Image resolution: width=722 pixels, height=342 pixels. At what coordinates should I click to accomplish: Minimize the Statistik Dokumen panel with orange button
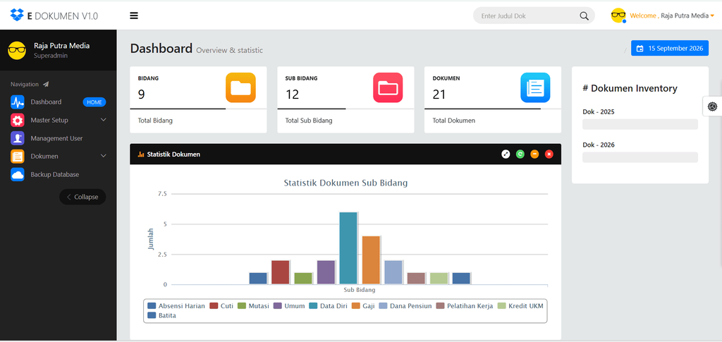pos(534,154)
